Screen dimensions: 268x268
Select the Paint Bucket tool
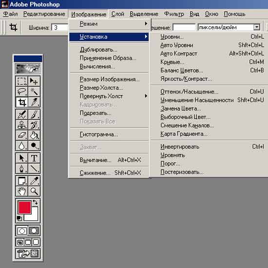pos(34,135)
